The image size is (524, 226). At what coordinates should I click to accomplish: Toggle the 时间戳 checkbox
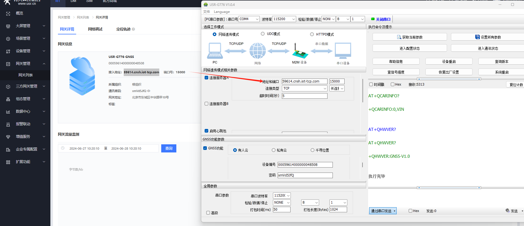(x=371, y=84)
